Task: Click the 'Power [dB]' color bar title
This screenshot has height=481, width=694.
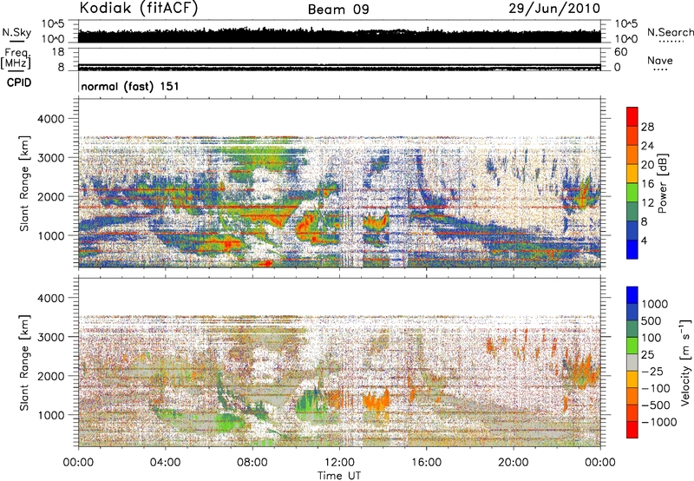Action: 663,183
